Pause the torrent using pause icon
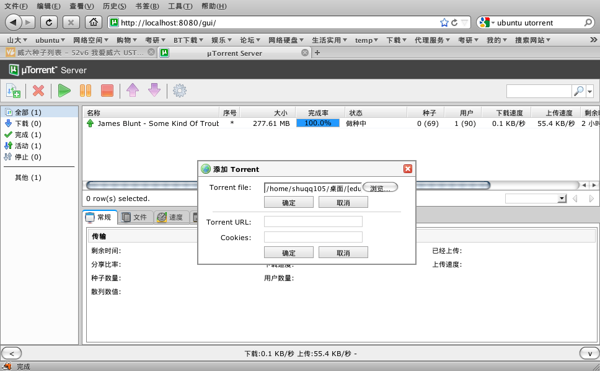Screen dimensions: 600x371 (x=86, y=91)
